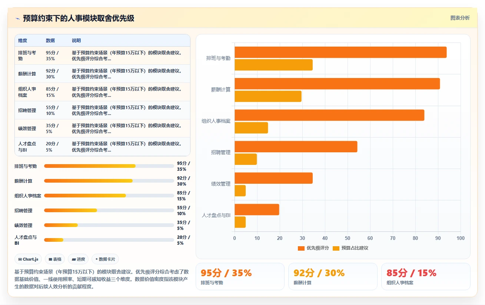Click the 招聘管理 chart axis label
The height and width of the screenshot is (305, 485).
click(x=221, y=152)
